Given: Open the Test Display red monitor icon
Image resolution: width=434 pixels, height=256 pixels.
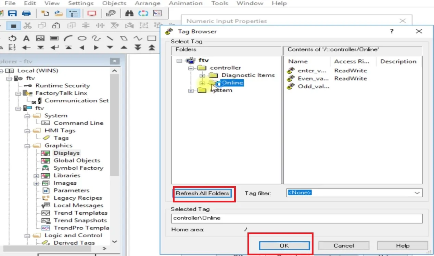Looking at the screenshot, I should [x=92, y=13].
